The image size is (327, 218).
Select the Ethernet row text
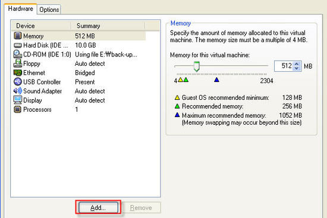click(x=34, y=72)
